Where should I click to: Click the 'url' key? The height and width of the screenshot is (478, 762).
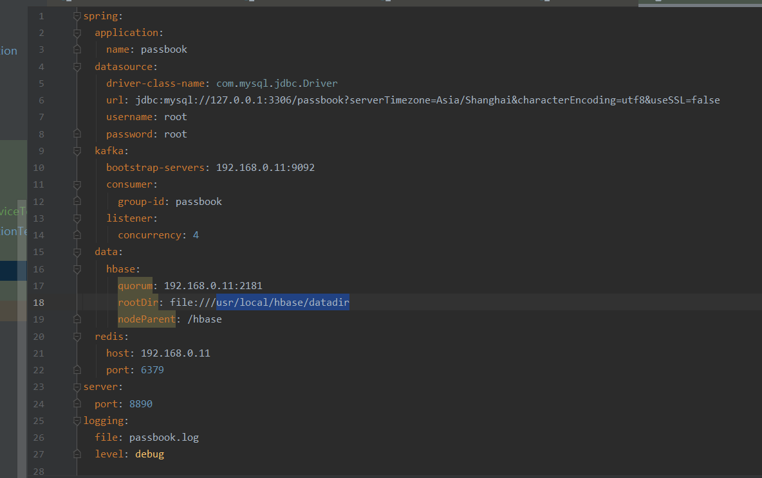click(115, 100)
